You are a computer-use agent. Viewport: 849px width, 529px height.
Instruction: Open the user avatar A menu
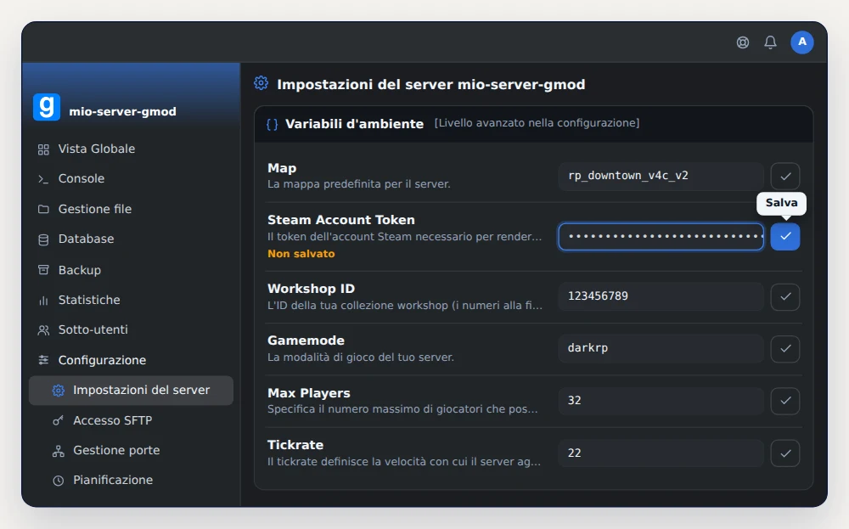(802, 42)
